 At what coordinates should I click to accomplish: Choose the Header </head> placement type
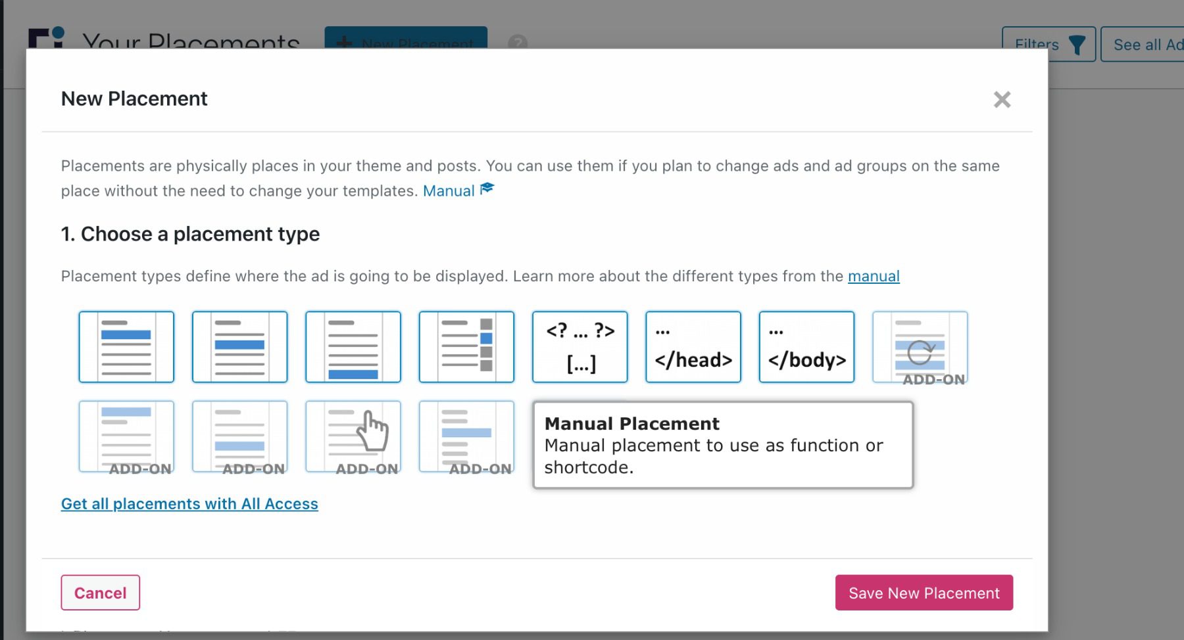pyautogui.click(x=693, y=346)
